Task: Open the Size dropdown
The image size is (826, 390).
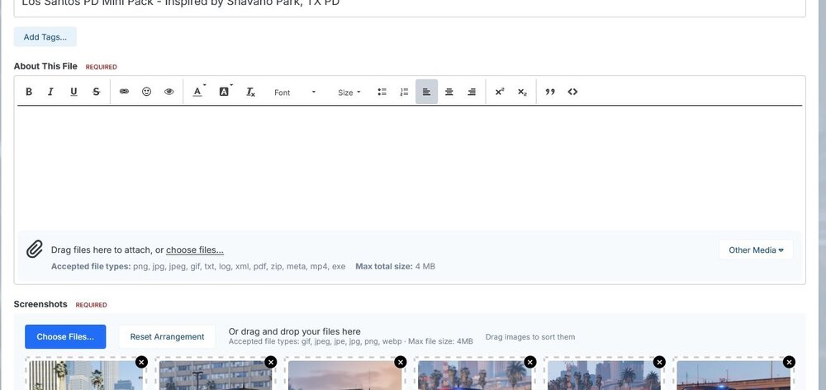Action: [x=349, y=93]
